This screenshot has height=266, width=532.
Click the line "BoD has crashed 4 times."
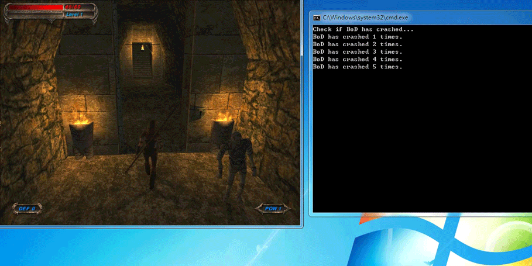[358, 59]
